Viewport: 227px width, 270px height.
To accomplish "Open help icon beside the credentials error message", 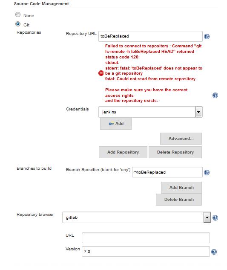I will [x=215, y=95].
